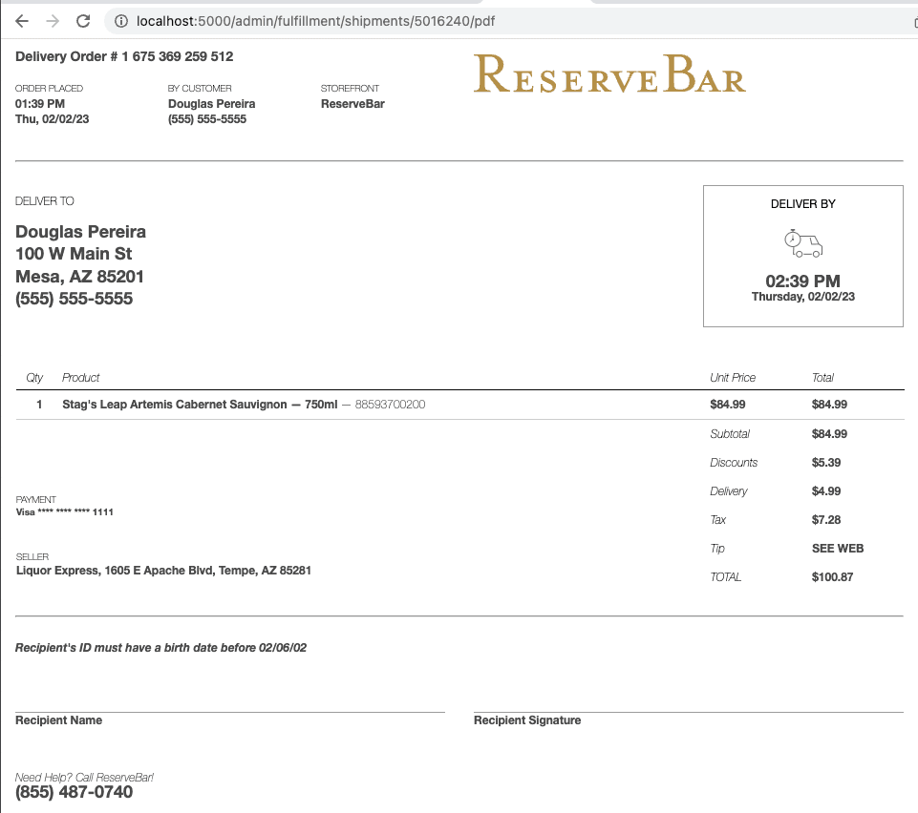Reload the page with the refresh icon
918x813 pixels.
pyautogui.click(x=83, y=21)
